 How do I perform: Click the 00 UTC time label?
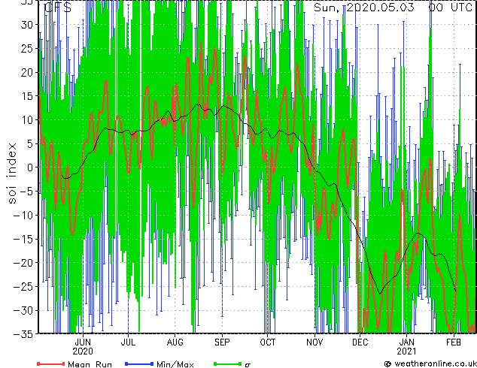[451, 8]
